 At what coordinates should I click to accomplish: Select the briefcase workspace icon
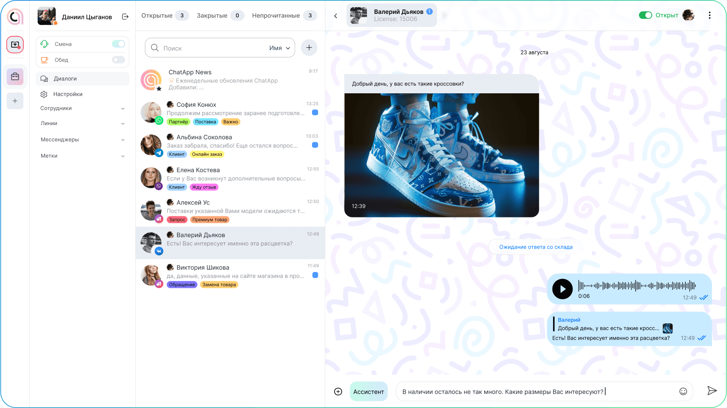[x=15, y=77]
